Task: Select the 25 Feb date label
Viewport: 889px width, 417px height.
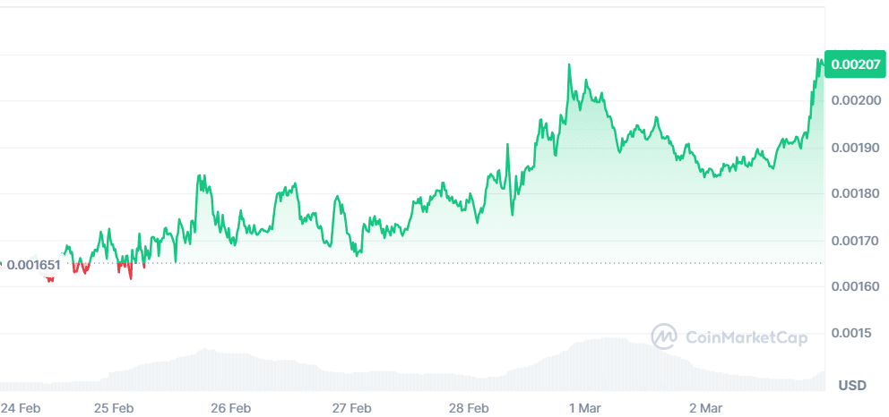Action: [114, 407]
